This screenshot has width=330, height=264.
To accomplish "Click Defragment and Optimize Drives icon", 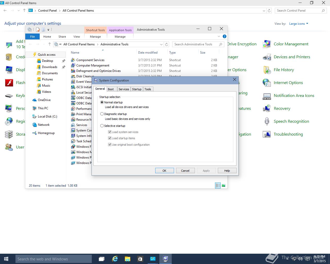I will point(73,71).
